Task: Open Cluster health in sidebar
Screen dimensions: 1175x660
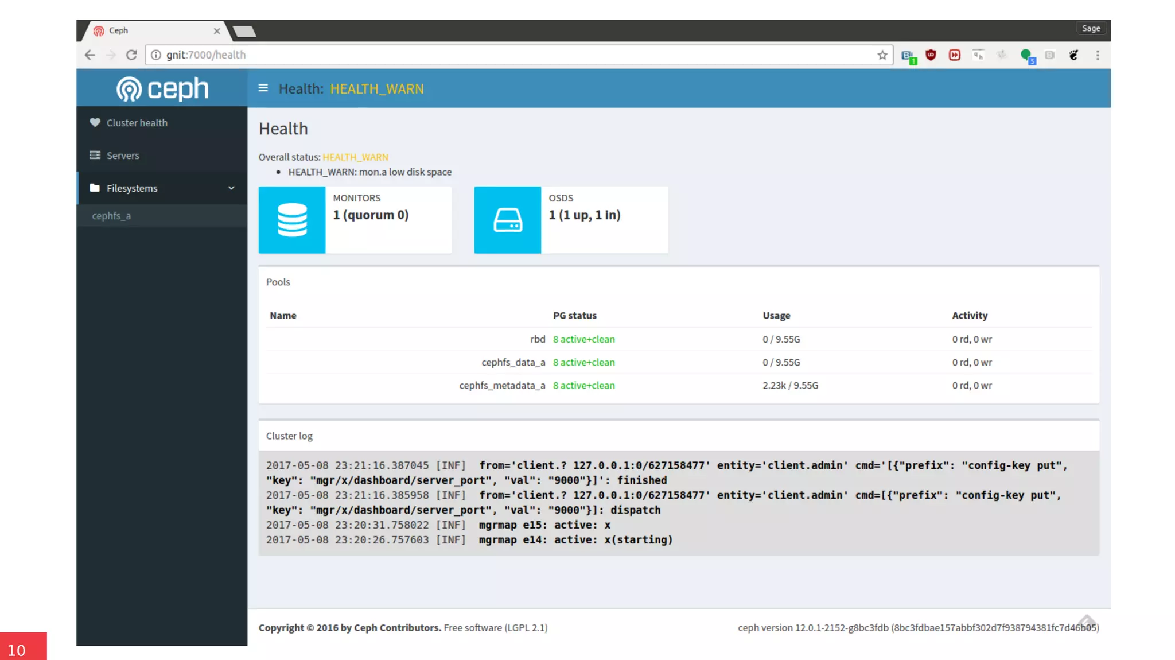Action: click(137, 123)
